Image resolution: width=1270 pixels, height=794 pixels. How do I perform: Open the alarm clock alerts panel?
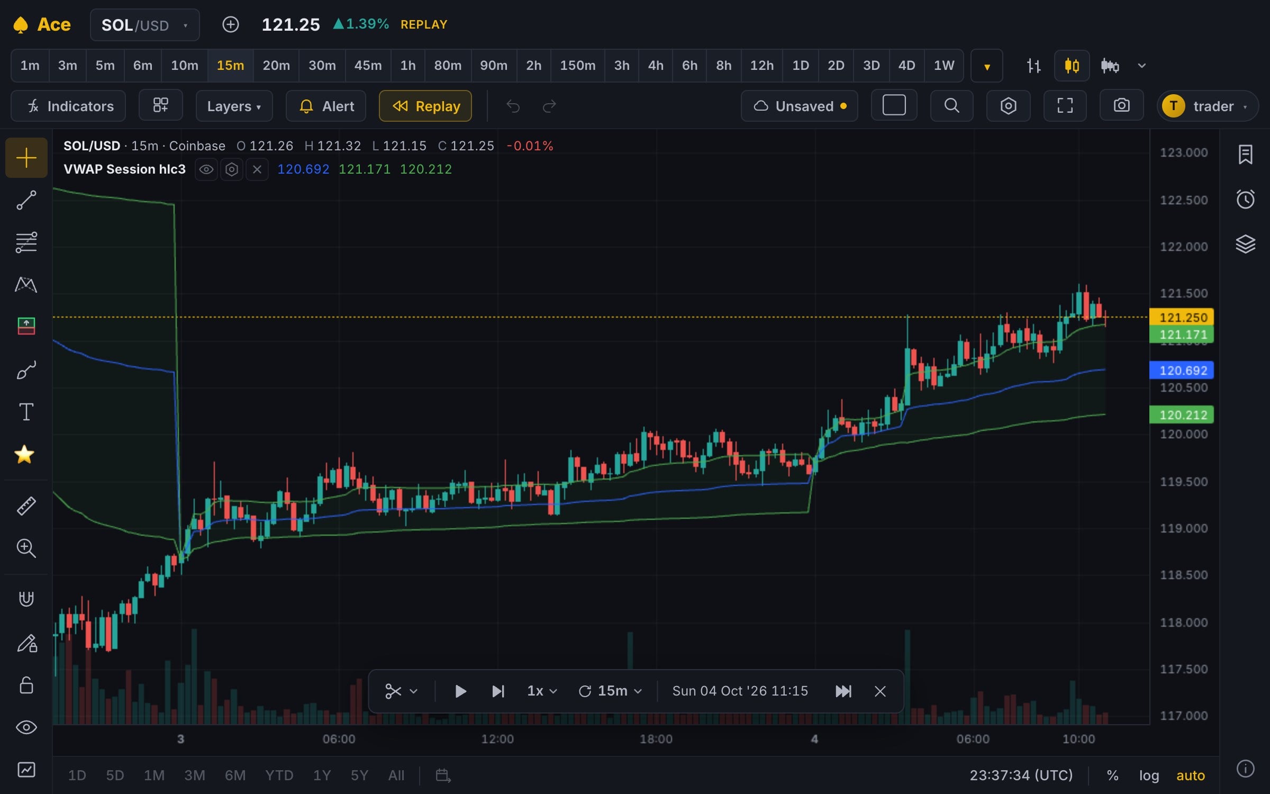[x=1245, y=199]
